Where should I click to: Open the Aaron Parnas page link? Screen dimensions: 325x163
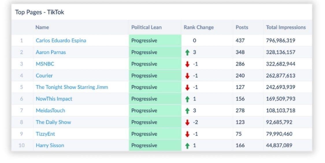click(51, 52)
